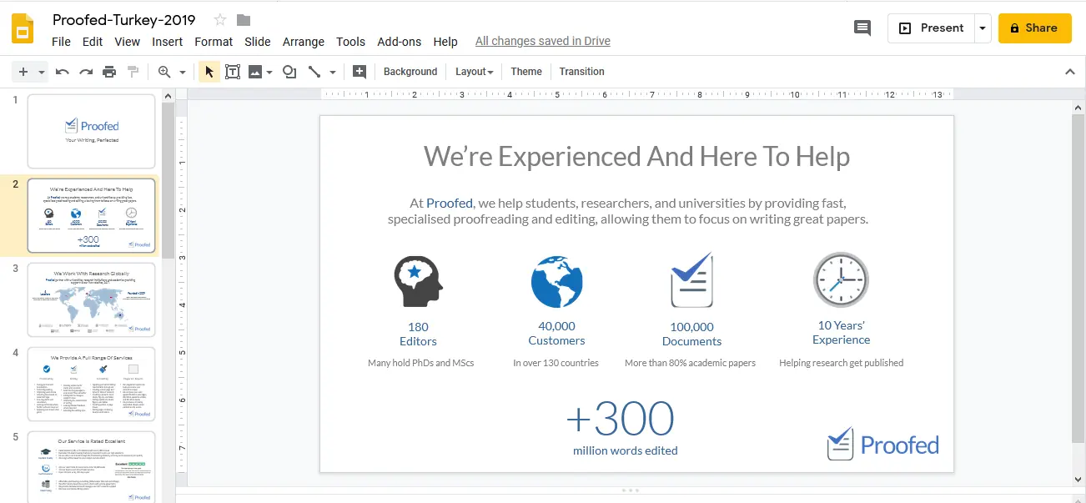The image size is (1086, 503).
Task: Open the move-to-folder icon
Action: [244, 20]
